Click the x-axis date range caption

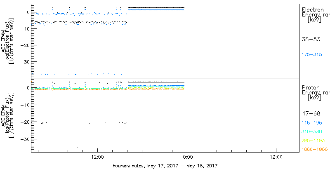(x=165, y=165)
